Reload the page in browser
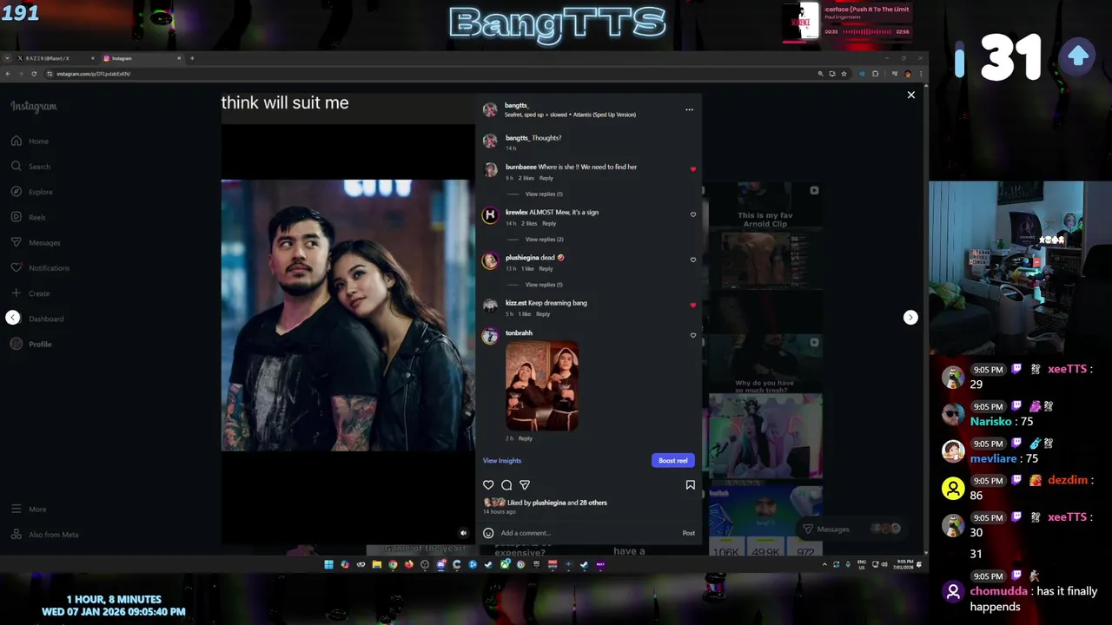Viewport: 1112px width, 625px height. [x=34, y=74]
